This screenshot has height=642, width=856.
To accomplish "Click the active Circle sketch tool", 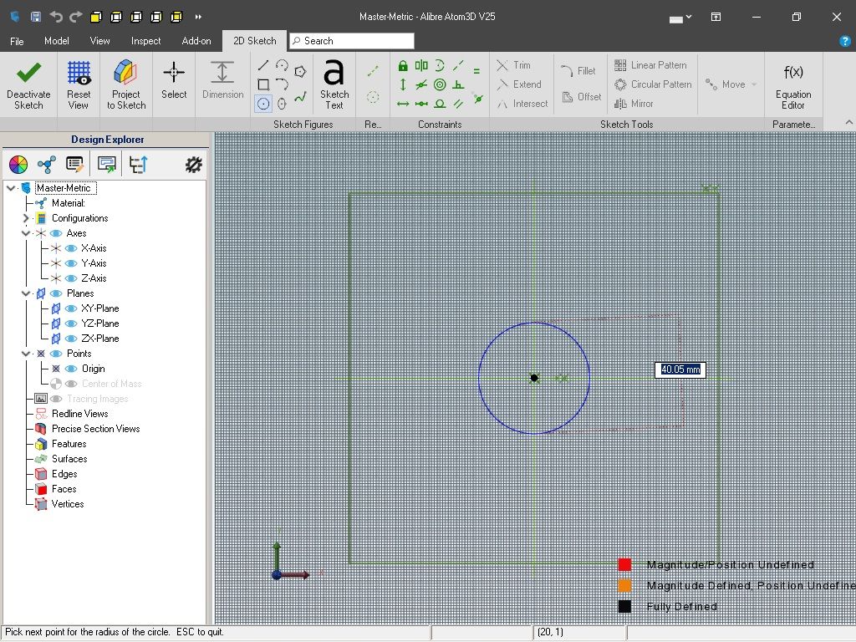I will [263, 104].
